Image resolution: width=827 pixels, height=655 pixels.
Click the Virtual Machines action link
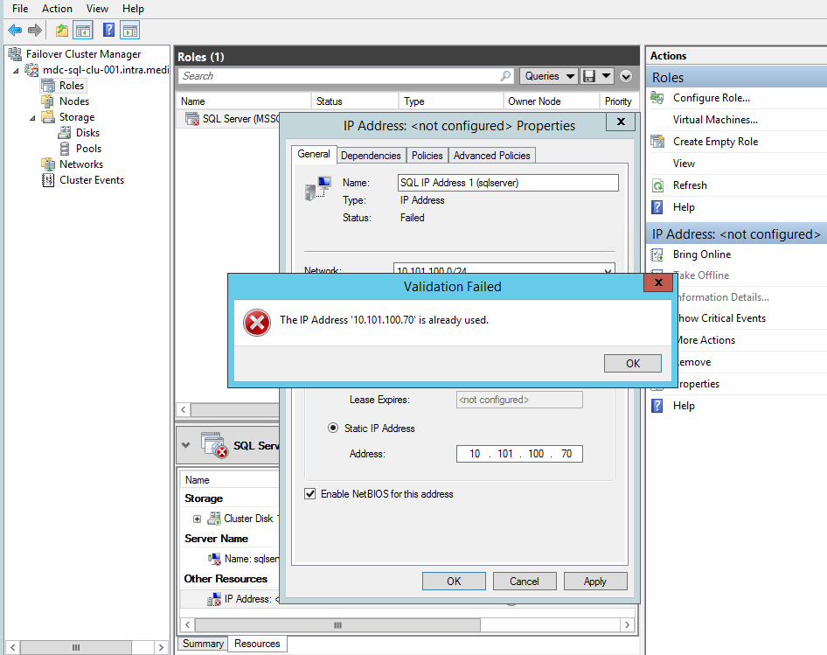click(x=715, y=120)
